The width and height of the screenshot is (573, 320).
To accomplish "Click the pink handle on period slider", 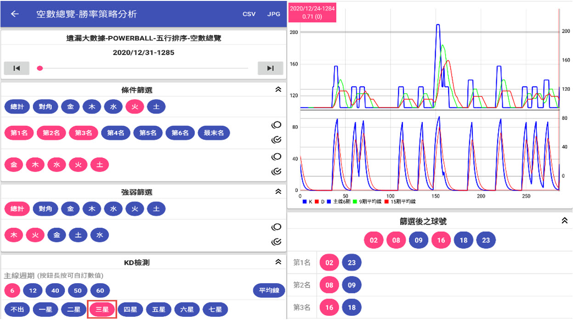I will (40, 68).
